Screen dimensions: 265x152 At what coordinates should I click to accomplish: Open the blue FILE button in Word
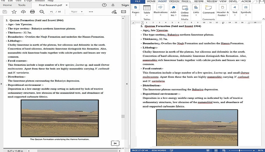tap(138, 1)
